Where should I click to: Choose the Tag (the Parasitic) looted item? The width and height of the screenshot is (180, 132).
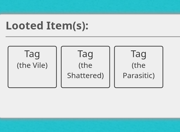tap(139, 67)
